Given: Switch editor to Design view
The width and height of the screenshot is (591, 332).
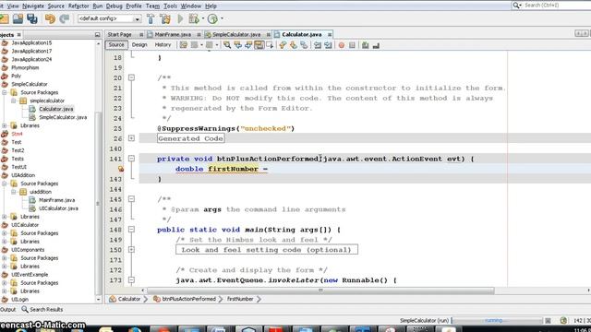Looking at the screenshot, I should [139, 44].
